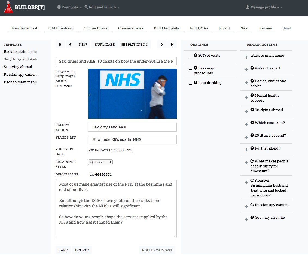
Task: Add 'Babies, babies and babies' plus icon
Action: coord(247,83)
